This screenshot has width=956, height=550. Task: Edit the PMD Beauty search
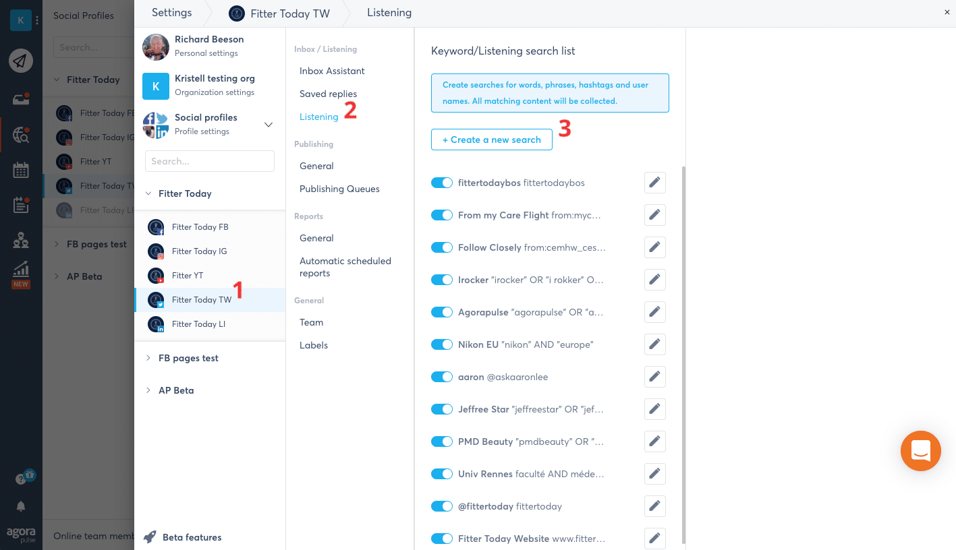point(654,441)
